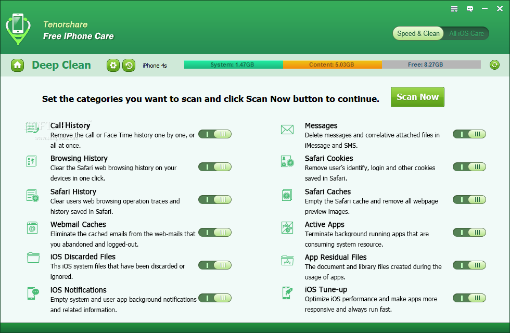
Task: Click the Deep Clean heading
Action: [x=61, y=65]
